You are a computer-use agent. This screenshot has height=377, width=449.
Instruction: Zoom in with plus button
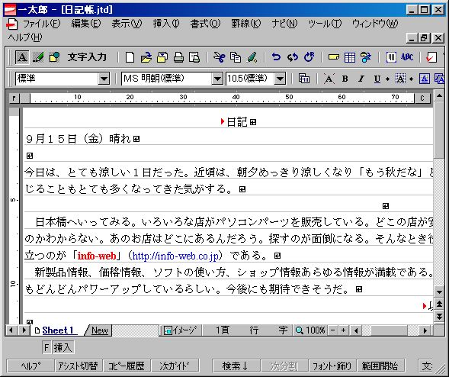[x=343, y=330]
